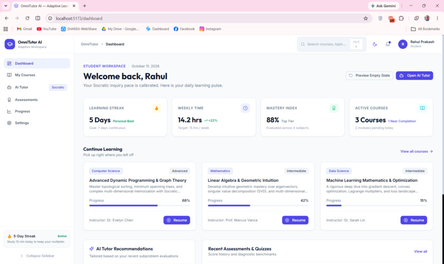
Task: Click the Mathematics category tag
Action: point(220,171)
